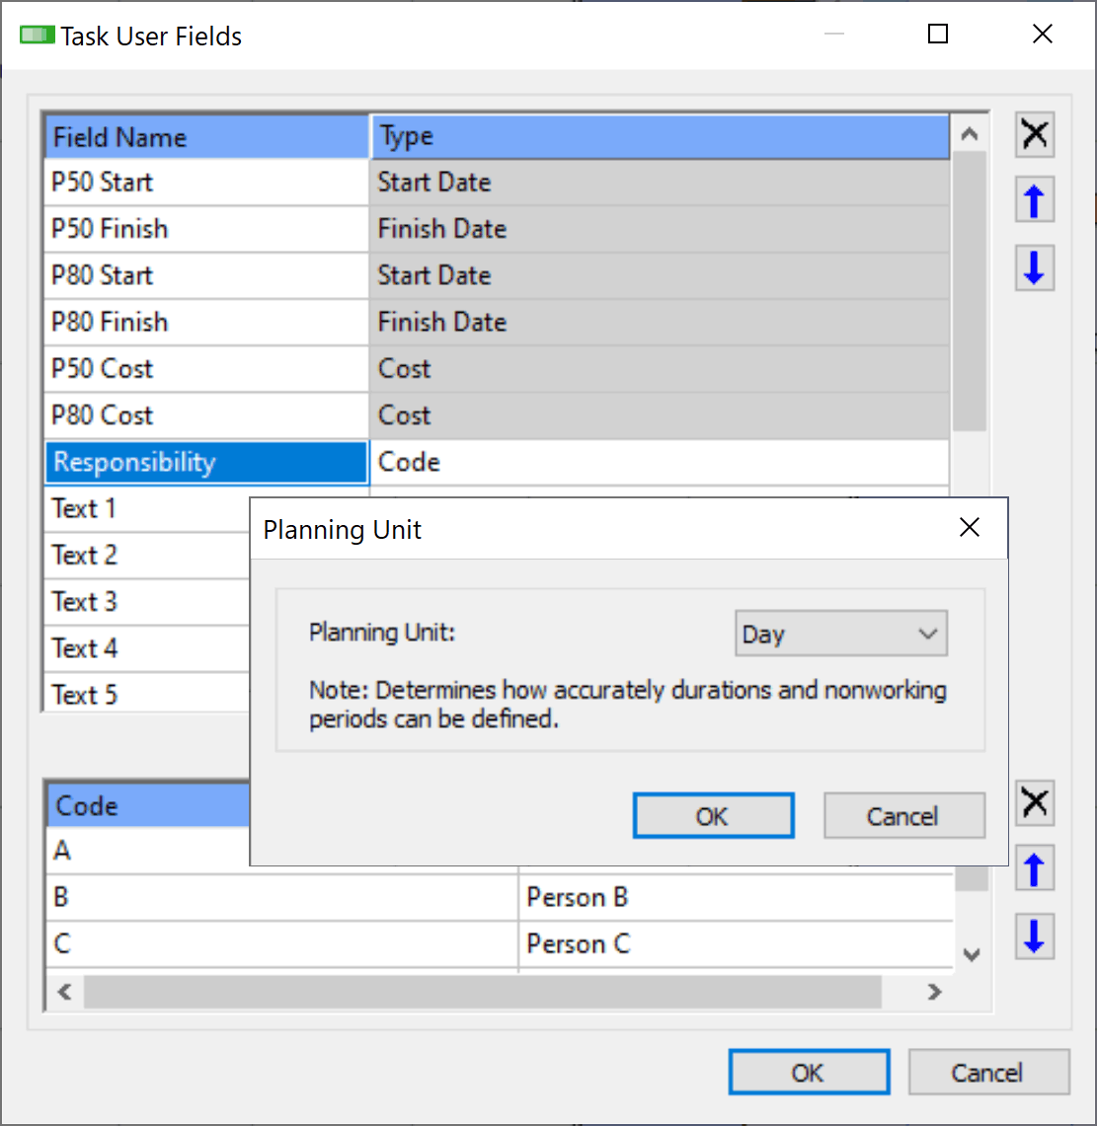
Task: Click the Field Name column header
Action: coord(206,137)
